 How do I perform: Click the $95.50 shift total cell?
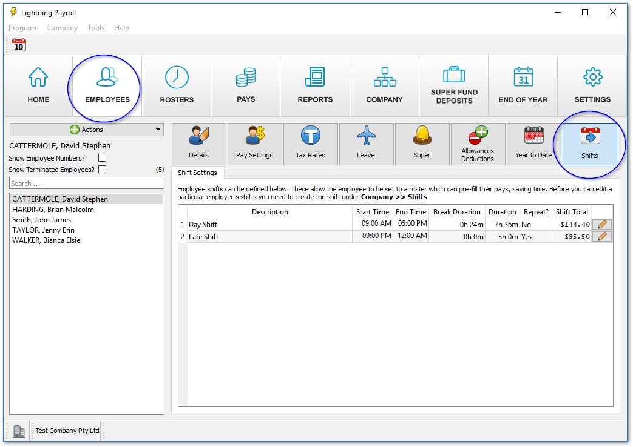point(572,237)
